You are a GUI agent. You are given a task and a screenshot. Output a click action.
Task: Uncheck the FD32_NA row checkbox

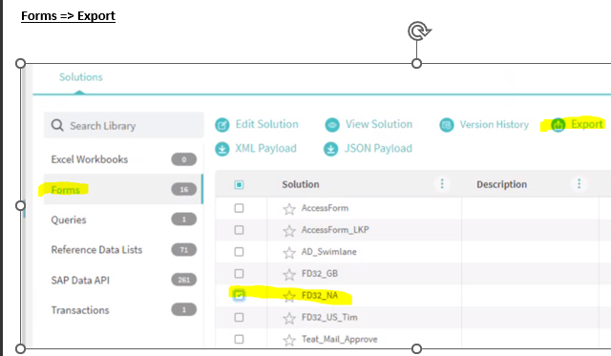[239, 295]
